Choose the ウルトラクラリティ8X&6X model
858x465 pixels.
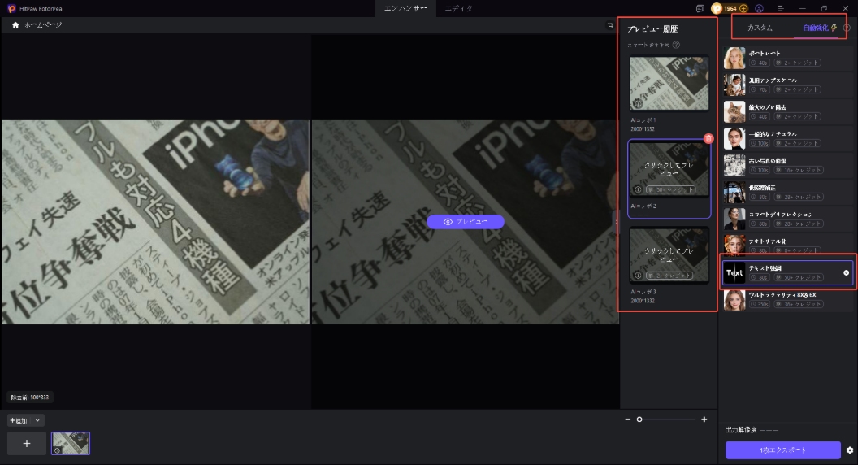point(787,300)
